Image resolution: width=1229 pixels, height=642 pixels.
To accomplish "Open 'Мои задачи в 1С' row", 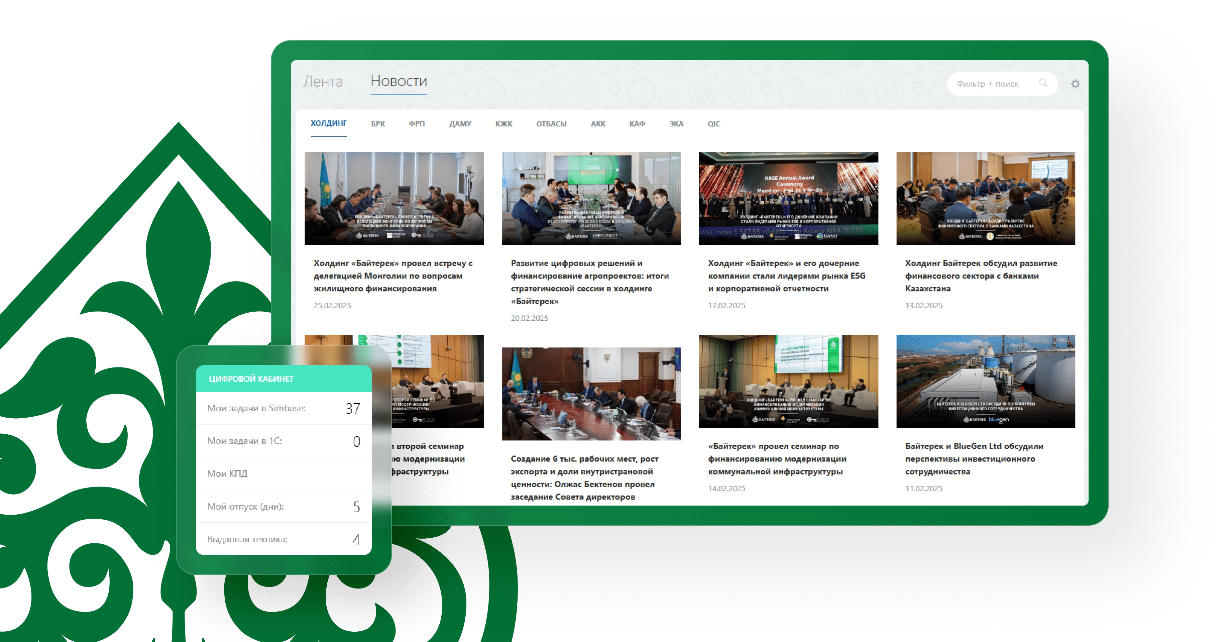I will pos(284,441).
